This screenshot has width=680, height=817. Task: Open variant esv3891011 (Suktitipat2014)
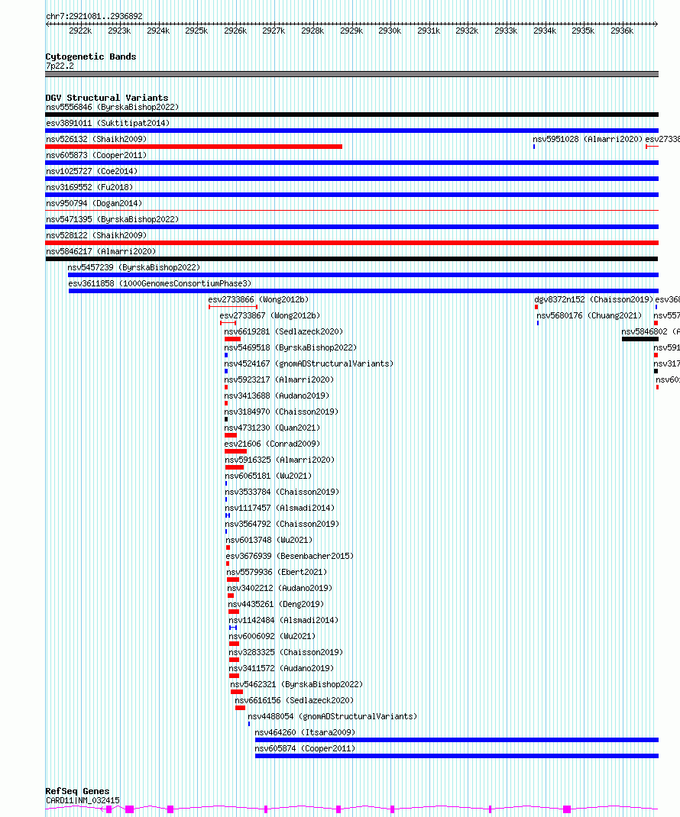108,124
